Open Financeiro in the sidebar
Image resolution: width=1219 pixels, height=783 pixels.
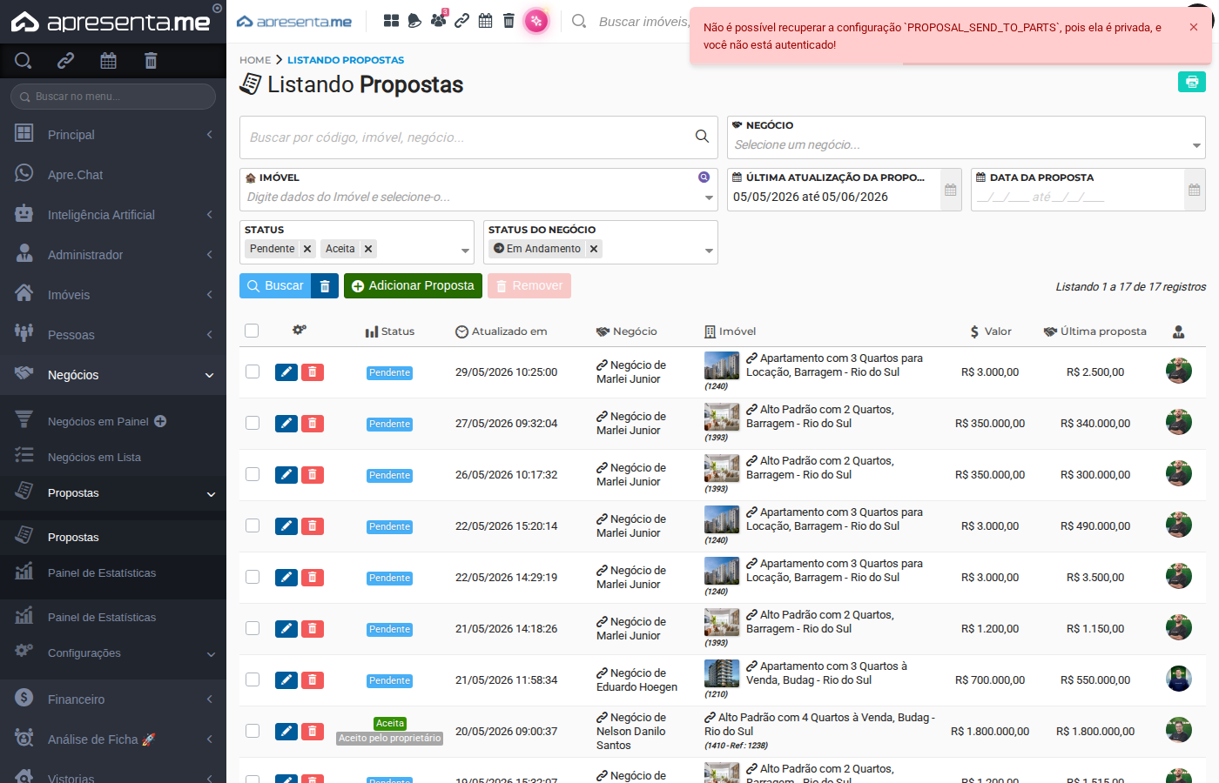(113, 699)
